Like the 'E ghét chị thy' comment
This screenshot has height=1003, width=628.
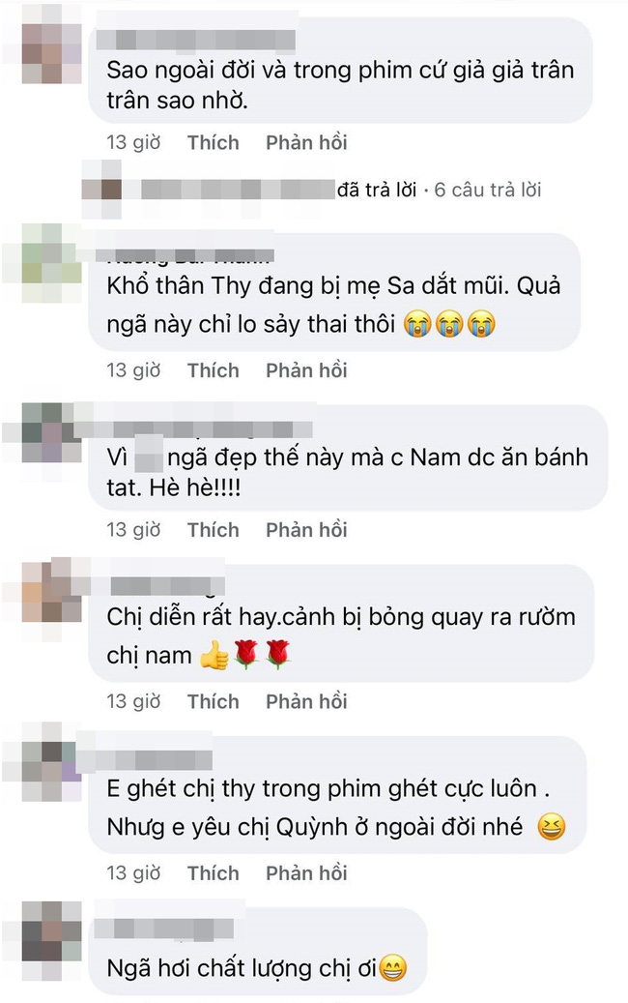tap(213, 872)
